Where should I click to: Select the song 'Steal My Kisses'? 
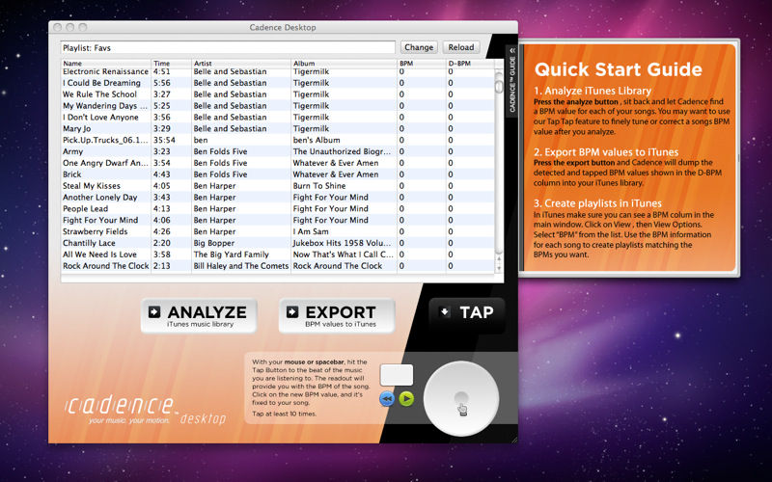pos(92,186)
